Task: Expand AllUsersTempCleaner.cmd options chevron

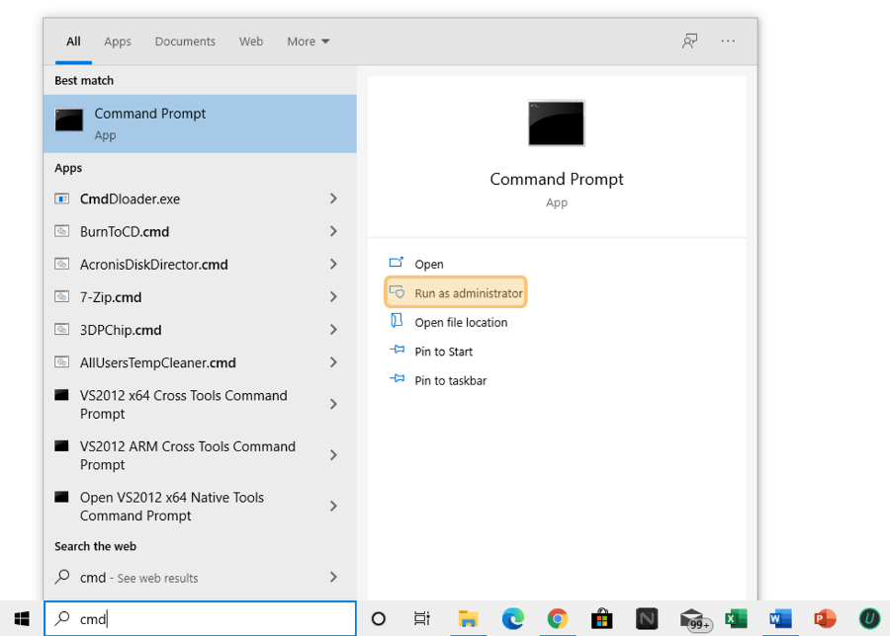Action: (x=334, y=362)
